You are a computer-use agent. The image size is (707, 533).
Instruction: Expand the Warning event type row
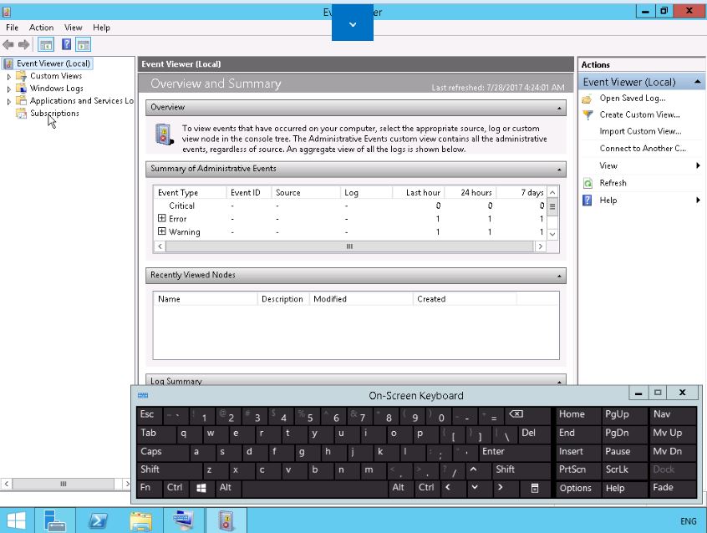click(x=162, y=231)
